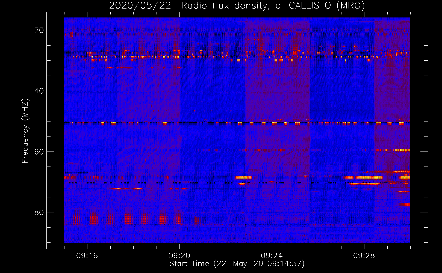Click the '20' frequency tick label
Screen dimensions: 442x273
coord(39,30)
